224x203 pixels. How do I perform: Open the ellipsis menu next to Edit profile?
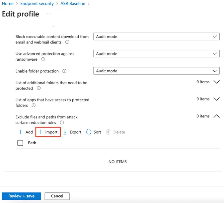click(49, 14)
